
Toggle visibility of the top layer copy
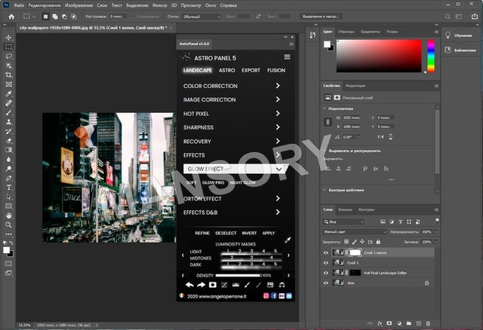[x=326, y=252]
